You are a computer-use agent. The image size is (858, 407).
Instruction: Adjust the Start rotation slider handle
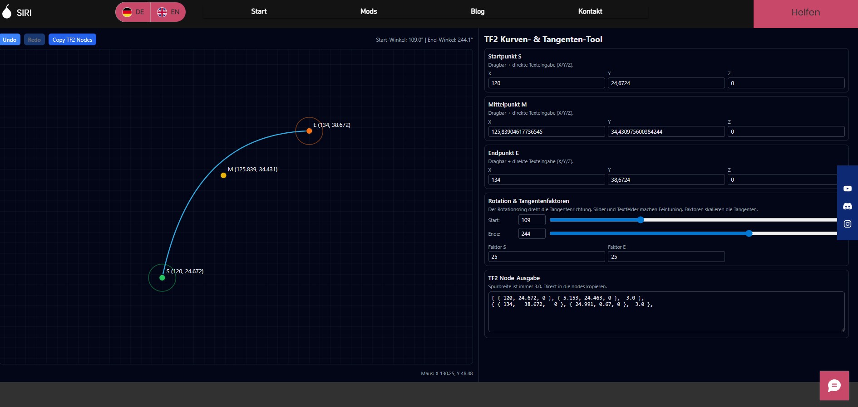tap(641, 220)
